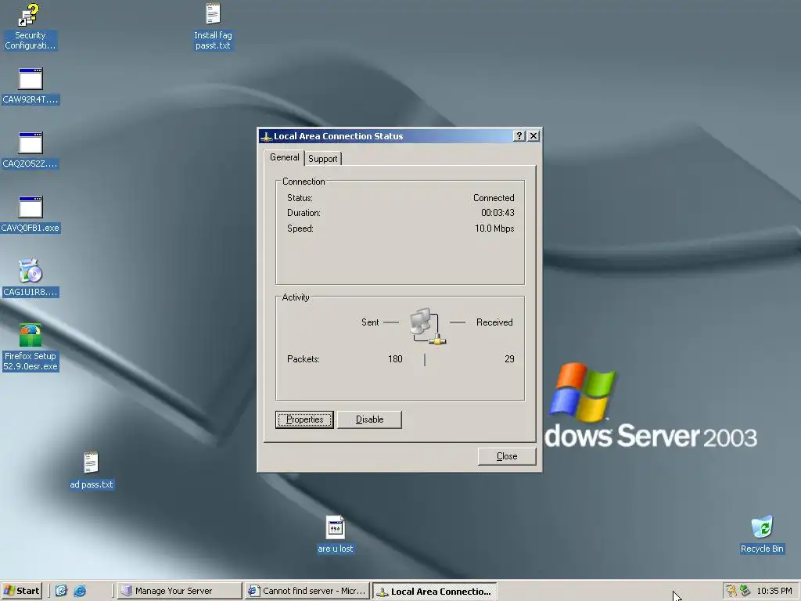Click the received packets count 29

[x=509, y=359]
